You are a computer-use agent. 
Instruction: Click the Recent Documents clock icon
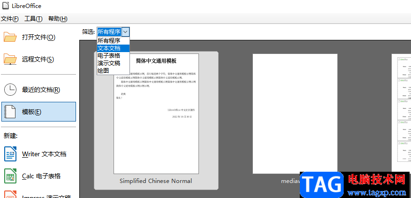10,90
